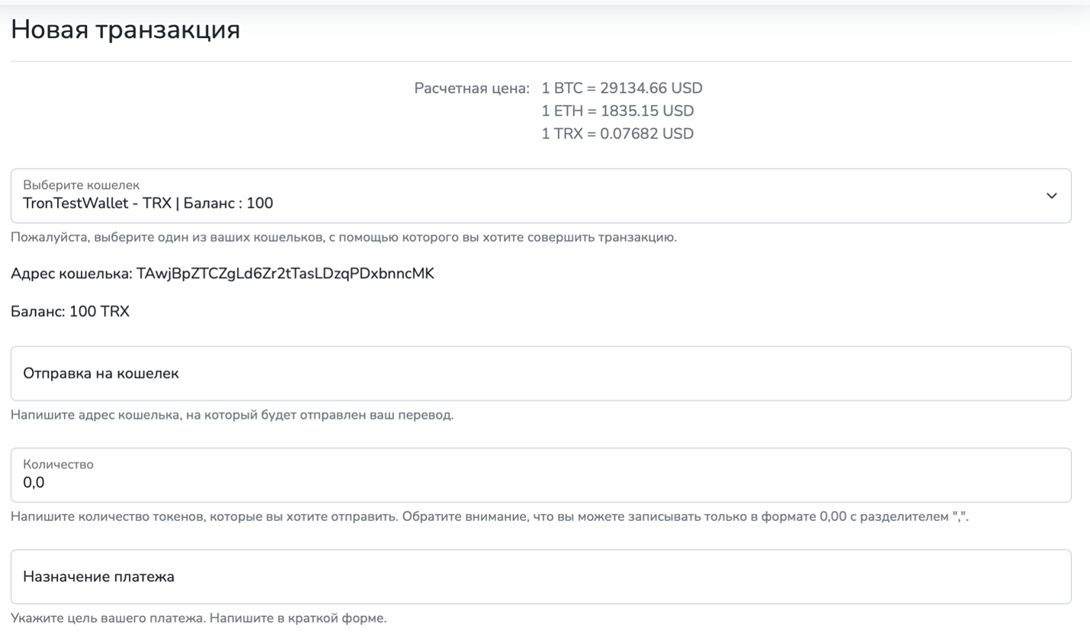
Task: Expand the wallet selector chevron arrow
Action: tap(1052, 196)
